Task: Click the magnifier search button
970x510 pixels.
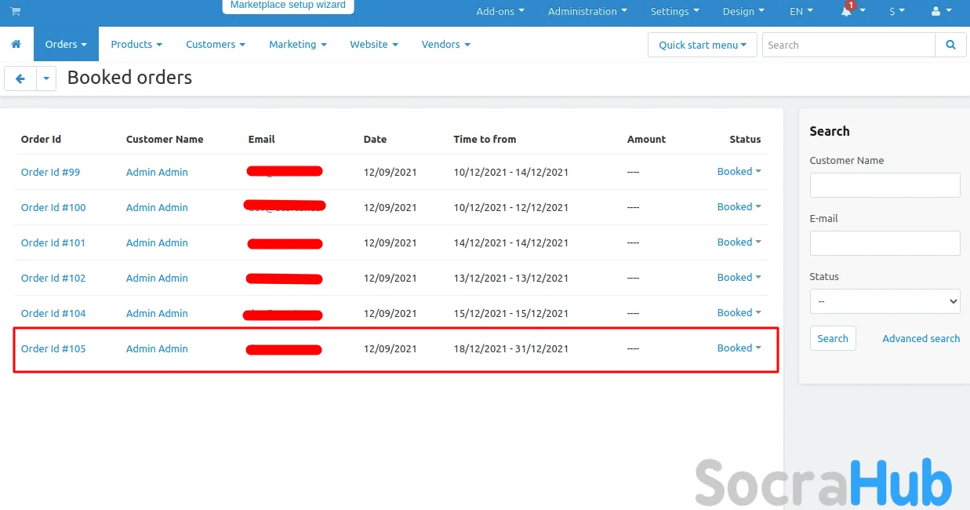Action: click(x=950, y=45)
